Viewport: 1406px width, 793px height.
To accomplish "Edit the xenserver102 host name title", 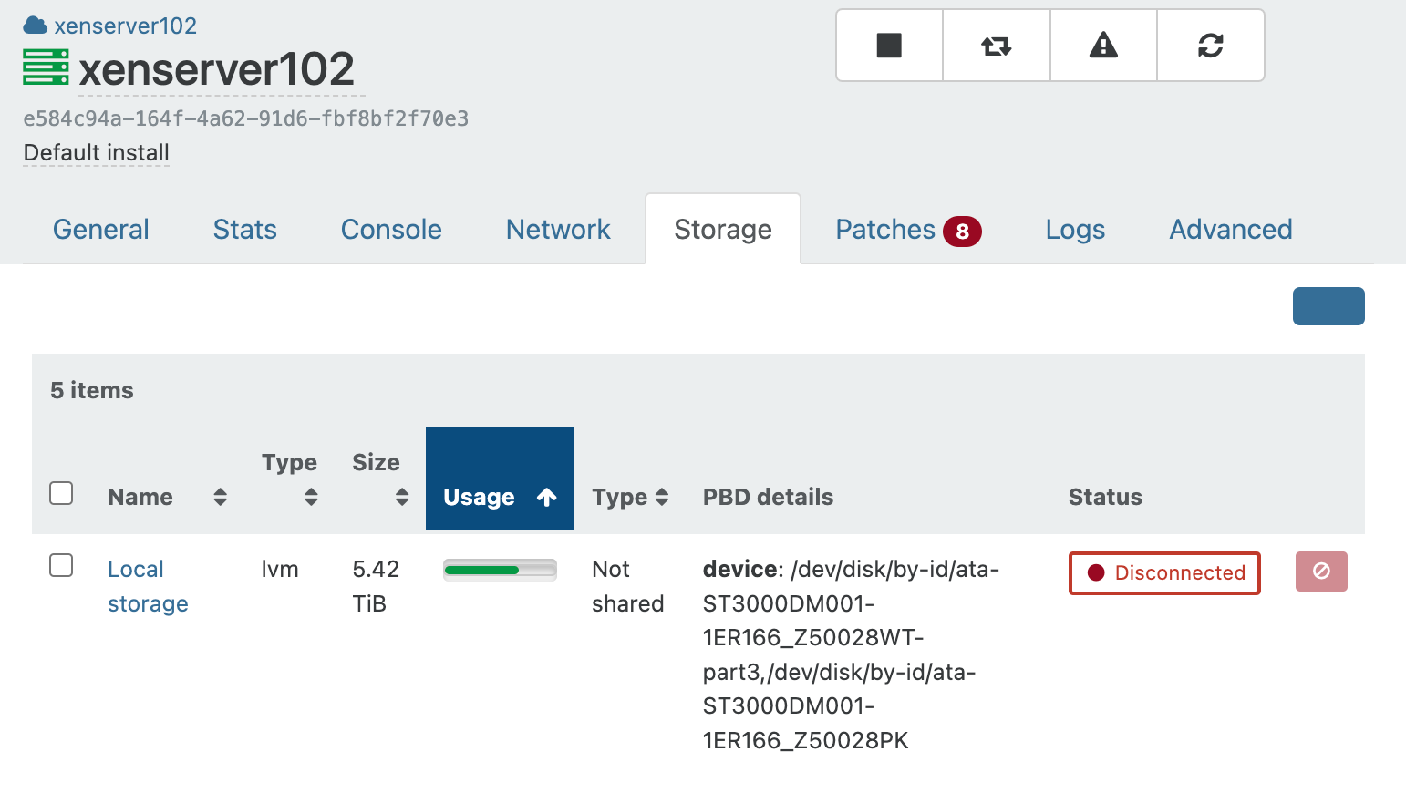I will click(x=217, y=70).
